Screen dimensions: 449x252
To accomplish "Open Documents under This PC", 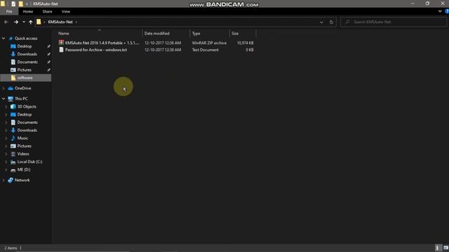I will (x=27, y=122).
